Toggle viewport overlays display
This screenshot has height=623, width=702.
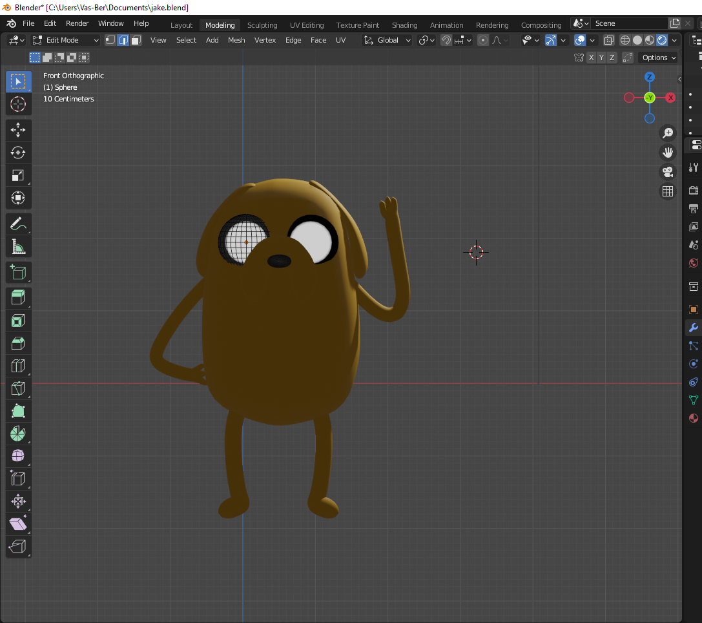point(580,40)
